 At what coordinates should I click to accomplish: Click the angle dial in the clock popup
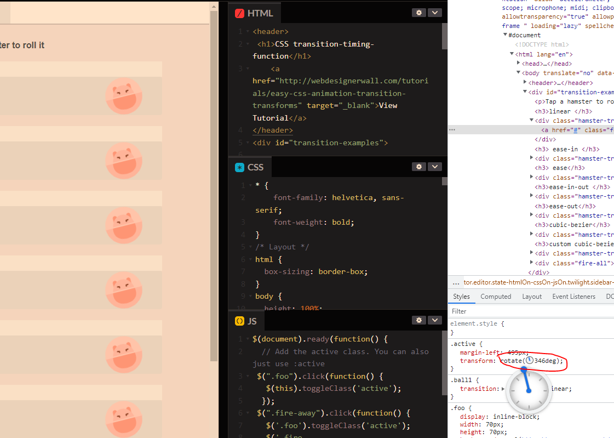pyautogui.click(x=529, y=391)
